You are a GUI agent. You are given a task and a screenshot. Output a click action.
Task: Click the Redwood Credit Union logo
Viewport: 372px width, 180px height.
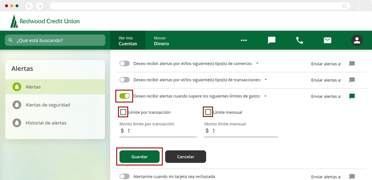tap(45, 21)
